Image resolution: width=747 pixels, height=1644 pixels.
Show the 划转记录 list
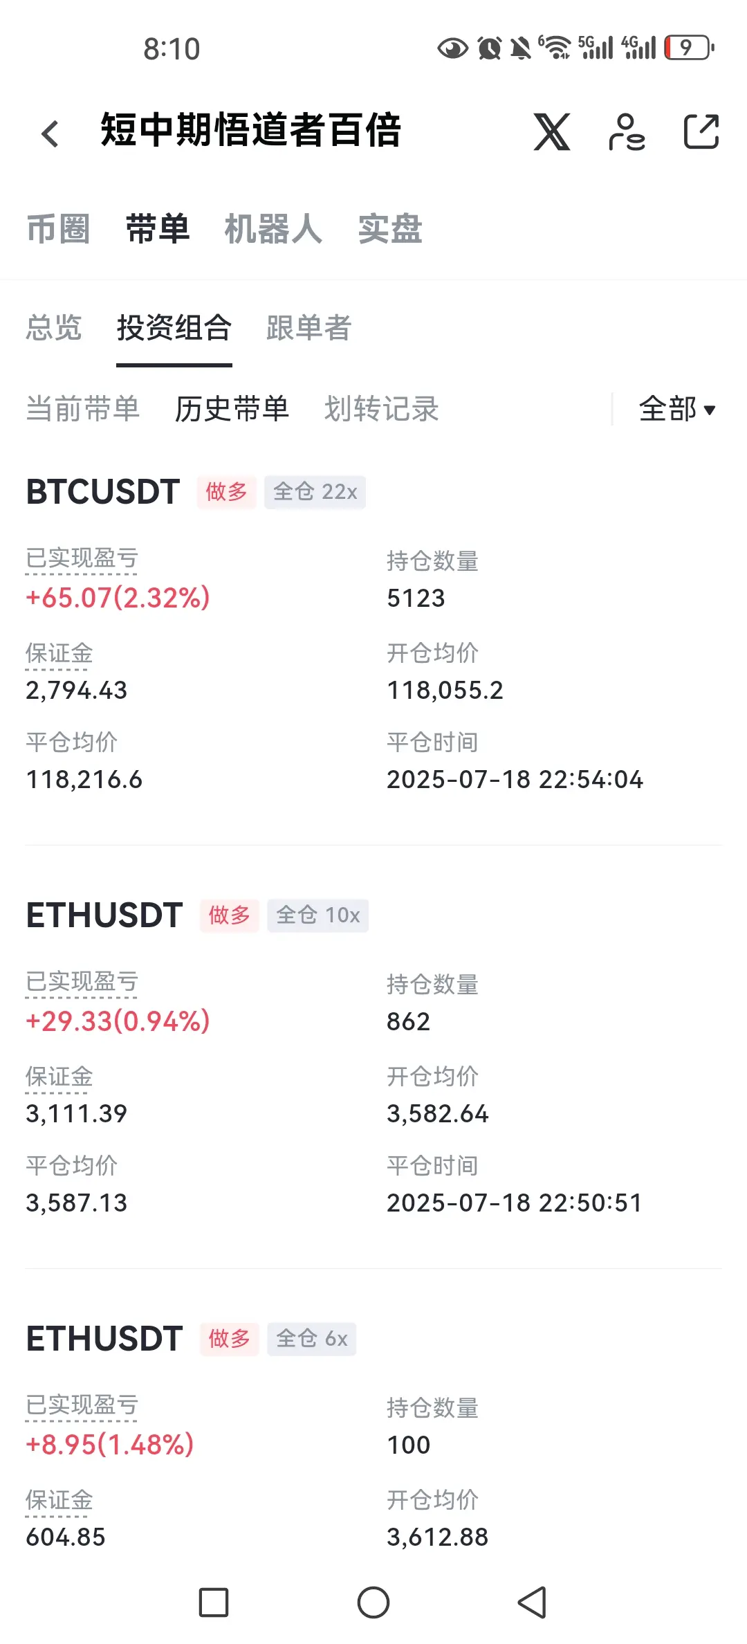click(382, 409)
